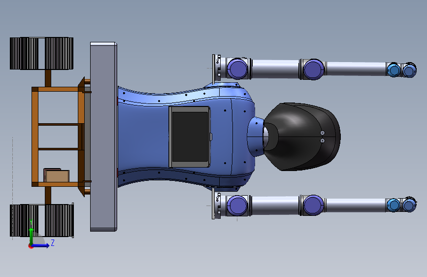Select the bottom inner ribbed wheel

(x=59, y=220)
